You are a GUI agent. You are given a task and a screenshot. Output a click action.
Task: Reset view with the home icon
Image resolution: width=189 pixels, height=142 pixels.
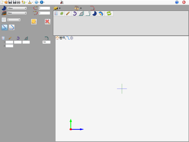(57, 38)
